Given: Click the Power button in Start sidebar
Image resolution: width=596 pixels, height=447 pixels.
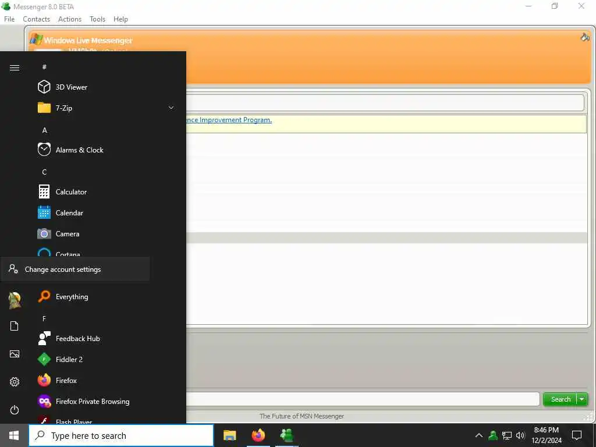Looking at the screenshot, I should click(15, 410).
